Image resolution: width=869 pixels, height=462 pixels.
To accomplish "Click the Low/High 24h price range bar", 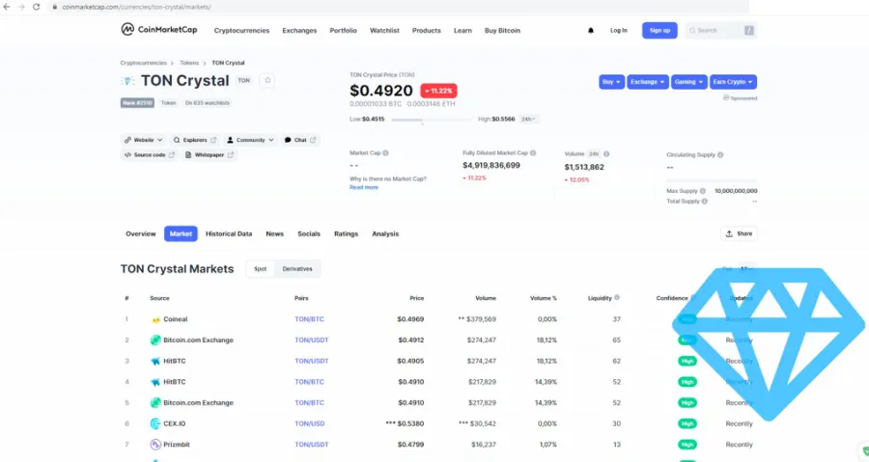I will pos(432,120).
